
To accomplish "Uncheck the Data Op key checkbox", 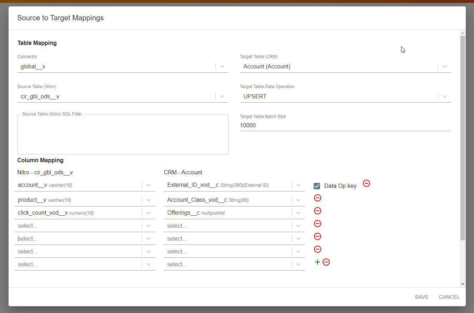I will point(317,186).
